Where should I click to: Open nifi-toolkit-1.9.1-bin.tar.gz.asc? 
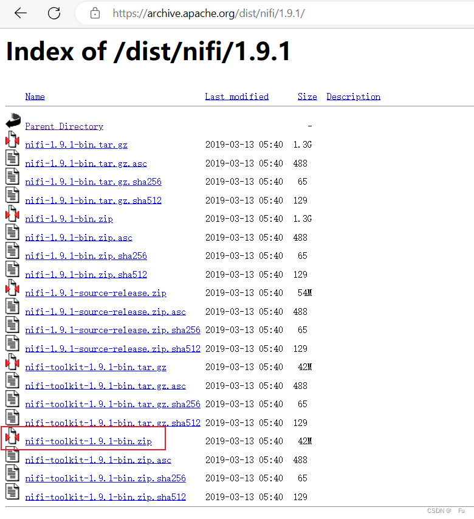(x=106, y=386)
